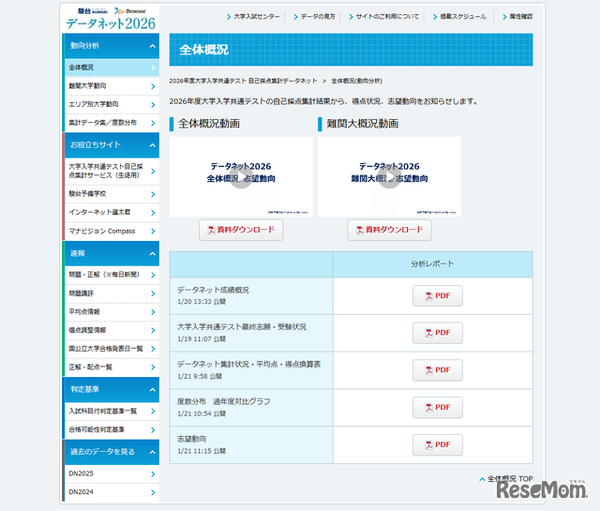Click chevron arrow beside 駿台予備学校

click(153, 194)
